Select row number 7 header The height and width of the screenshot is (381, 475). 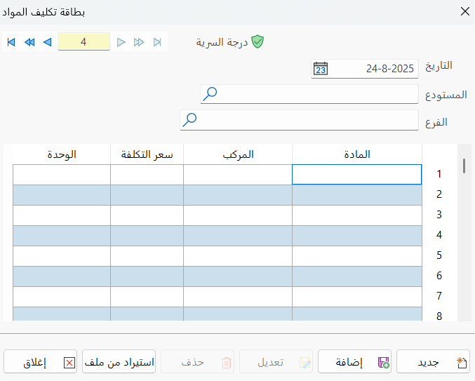(439, 296)
